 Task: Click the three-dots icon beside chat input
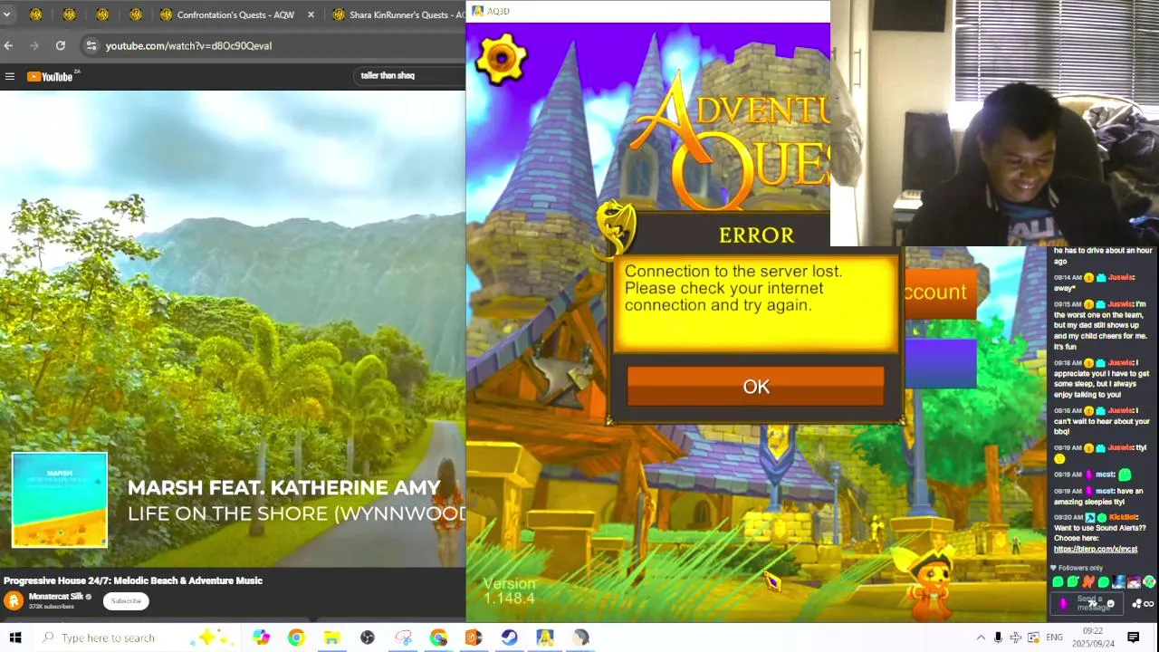pyautogui.click(x=1137, y=604)
